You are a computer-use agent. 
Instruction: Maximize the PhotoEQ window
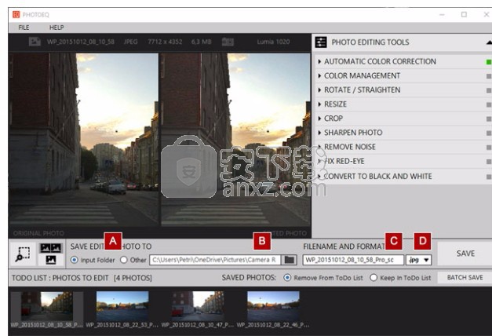464,14
